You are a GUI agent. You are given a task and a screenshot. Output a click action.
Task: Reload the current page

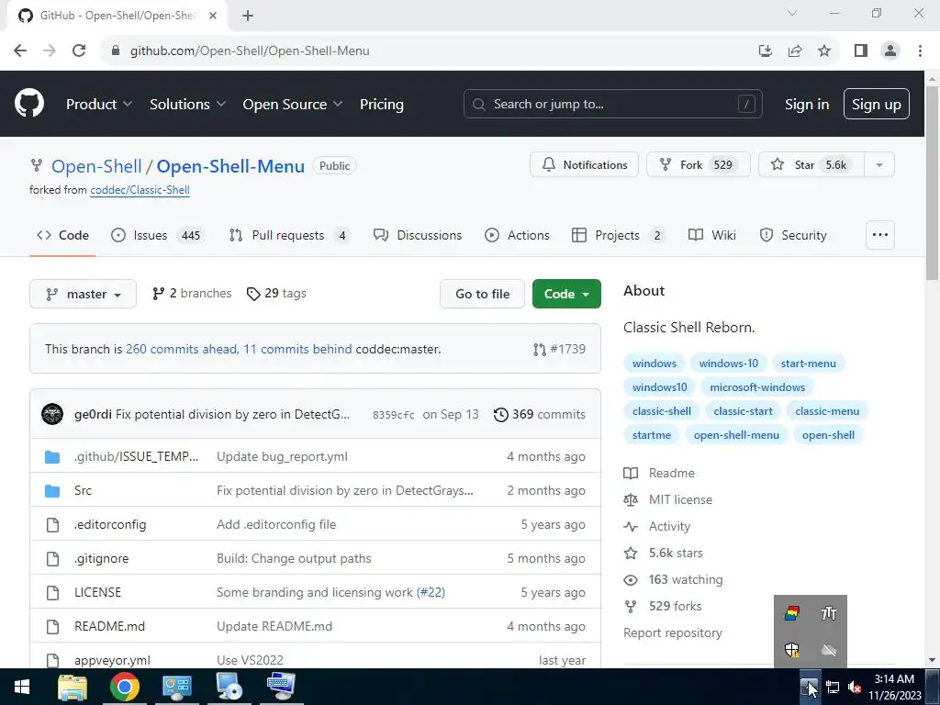(x=79, y=50)
